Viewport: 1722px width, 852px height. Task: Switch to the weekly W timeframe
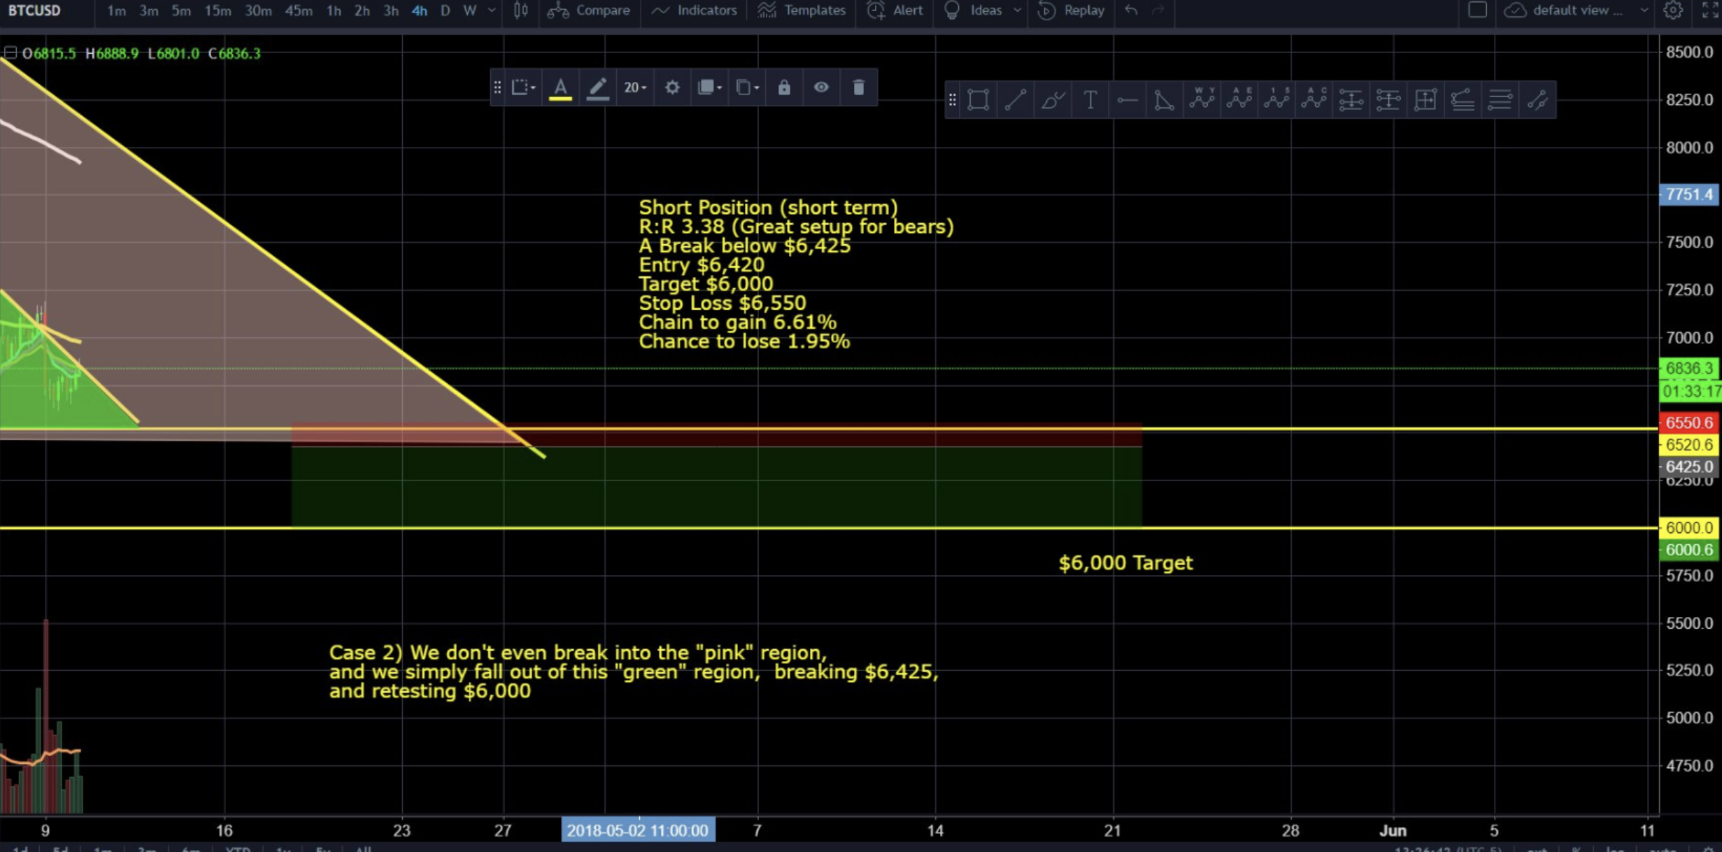click(469, 10)
